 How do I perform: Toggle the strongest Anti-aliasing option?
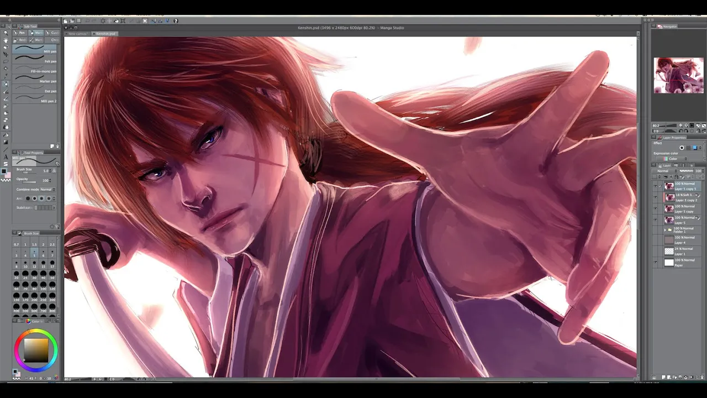pos(49,198)
